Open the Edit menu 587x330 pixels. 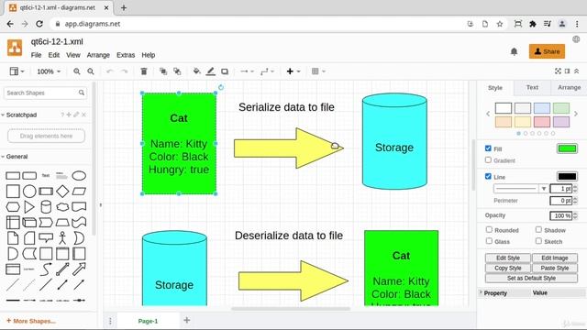pyautogui.click(x=54, y=55)
